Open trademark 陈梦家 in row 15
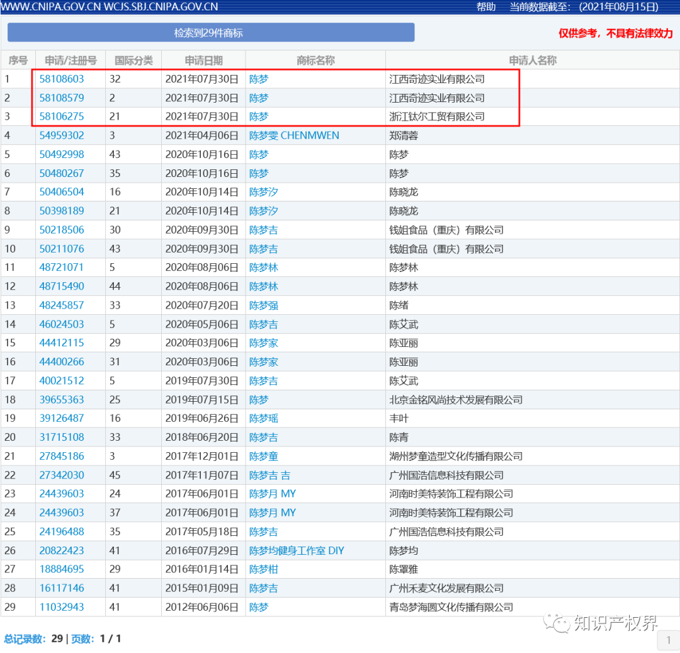Image resolution: width=680 pixels, height=653 pixels. tap(264, 343)
